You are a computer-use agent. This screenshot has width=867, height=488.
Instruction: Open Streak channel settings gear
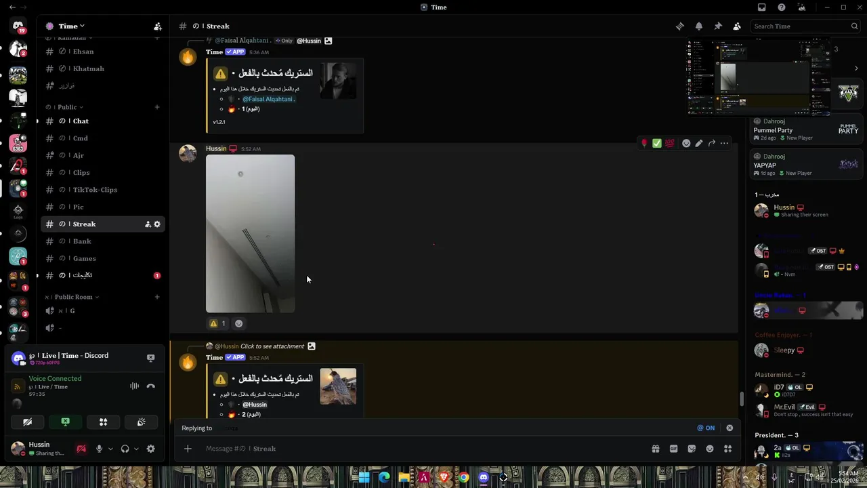point(157,224)
